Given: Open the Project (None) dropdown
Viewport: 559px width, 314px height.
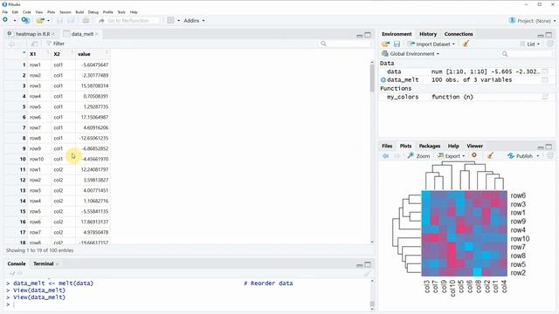Looking at the screenshot, I should (532, 21).
